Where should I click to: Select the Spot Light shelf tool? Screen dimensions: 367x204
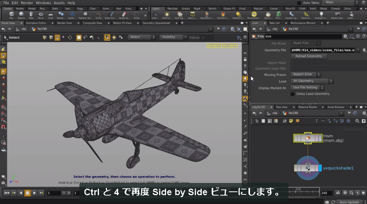pos(180,15)
